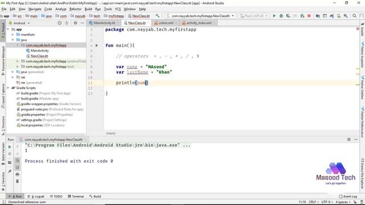This screenshot has width=365, height=205.
Task: Switch to activity_main.xml editor tab
Action: (199, 23)
